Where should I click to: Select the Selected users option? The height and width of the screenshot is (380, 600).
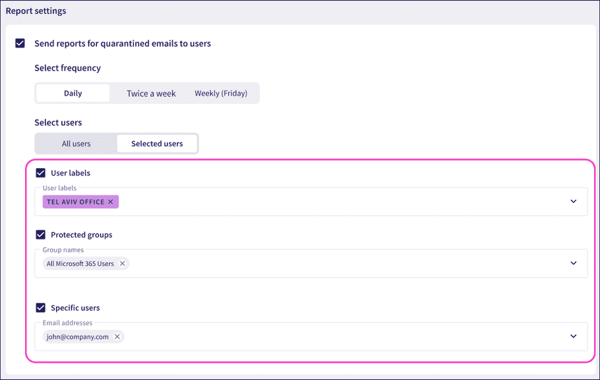pos(157,143)
